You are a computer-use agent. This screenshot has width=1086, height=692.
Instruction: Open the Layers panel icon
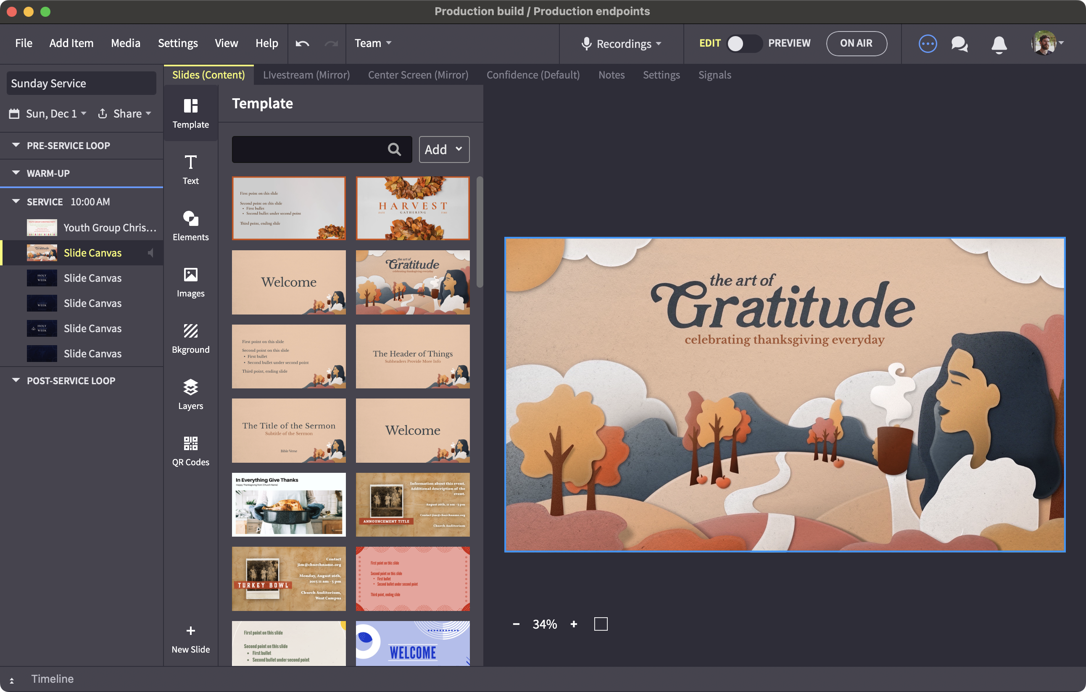pos(190,388)
